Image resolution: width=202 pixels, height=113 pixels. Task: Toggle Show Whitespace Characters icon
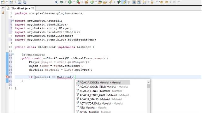click(139, 2)
